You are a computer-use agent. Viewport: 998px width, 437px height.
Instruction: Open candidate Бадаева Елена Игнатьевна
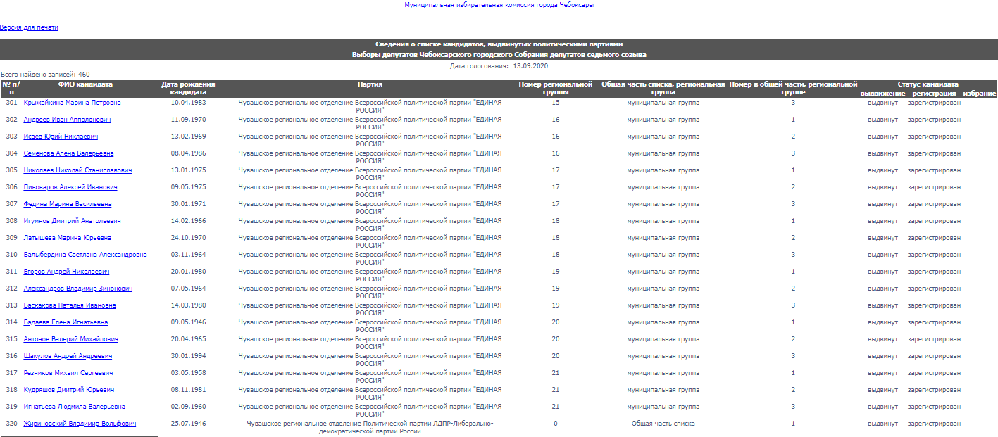pyautogui.click(x=66, y=322)
